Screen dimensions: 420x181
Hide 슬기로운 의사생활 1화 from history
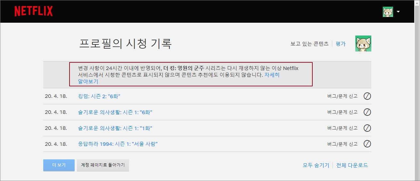[367, 128]
